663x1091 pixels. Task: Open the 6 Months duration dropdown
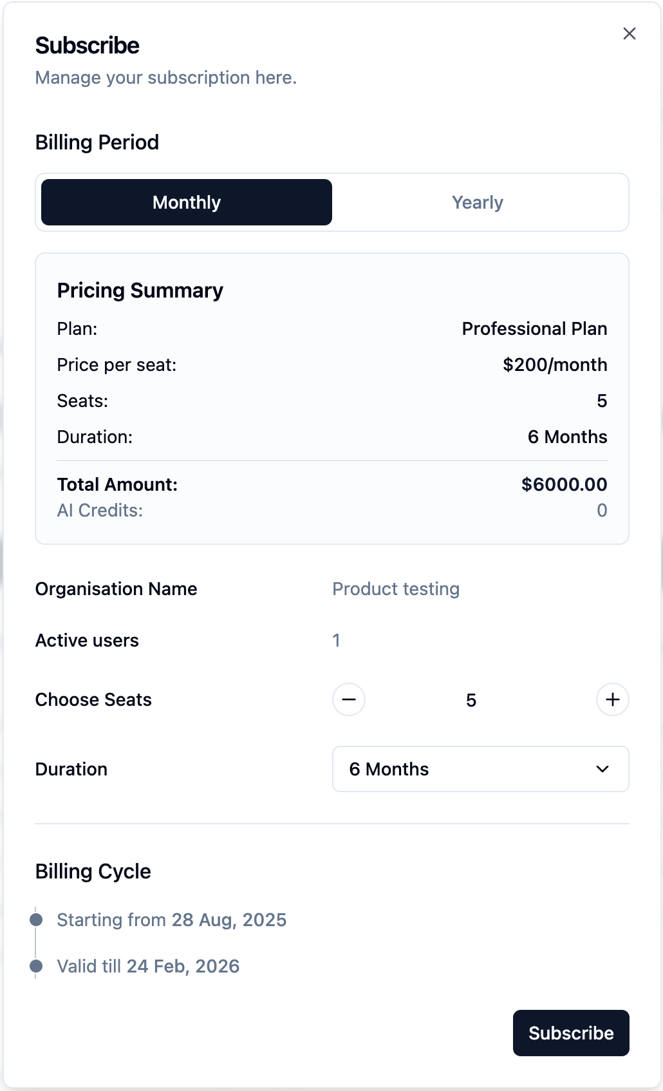(x=480, y=769)
